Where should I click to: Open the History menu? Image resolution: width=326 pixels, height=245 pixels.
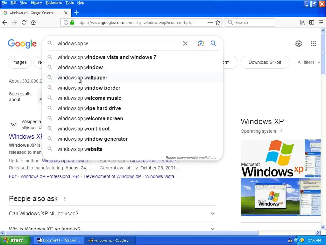pyautogui.click(x=36, y=3)
